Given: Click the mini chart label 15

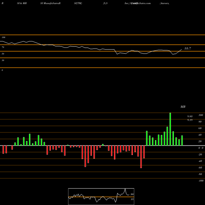Looking at the screenshot, I should tap(132, 199).
